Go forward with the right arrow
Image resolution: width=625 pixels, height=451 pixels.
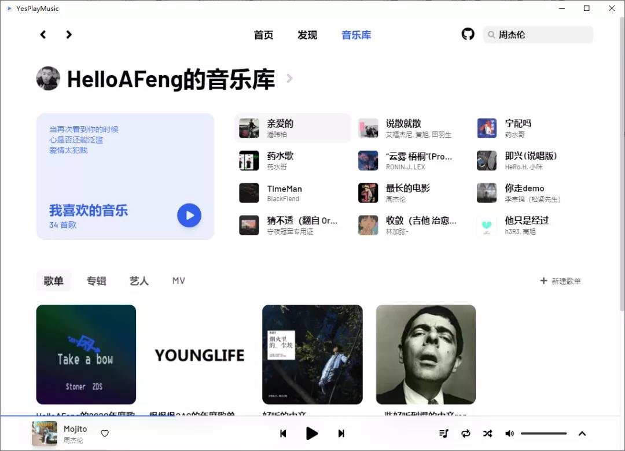point(68,35)
